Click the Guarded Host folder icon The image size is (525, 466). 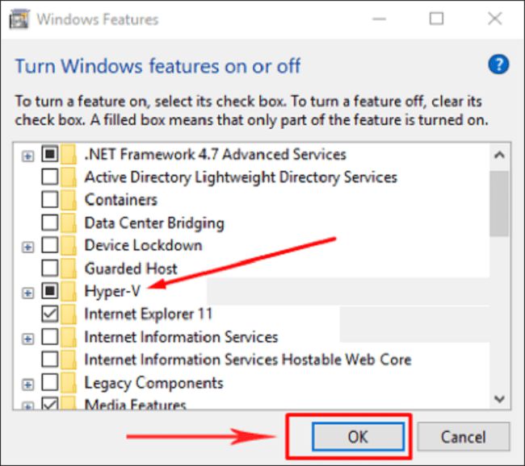pos(69,268)
